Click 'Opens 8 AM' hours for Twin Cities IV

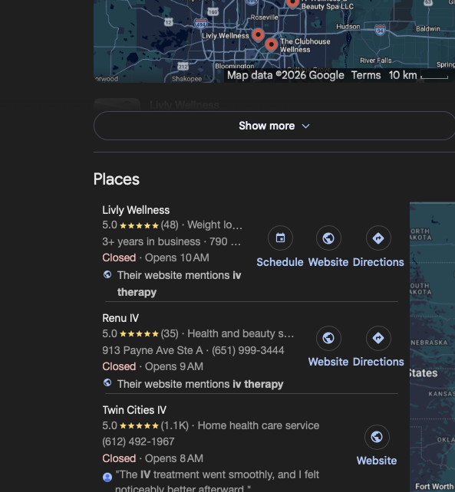(173, 458)
